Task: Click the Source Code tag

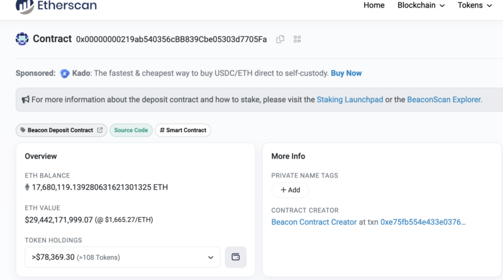Action: tap(131, 130)
